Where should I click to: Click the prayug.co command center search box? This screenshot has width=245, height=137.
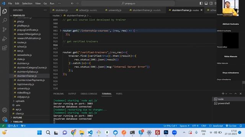pyautogui.click(x=128, y=3)
